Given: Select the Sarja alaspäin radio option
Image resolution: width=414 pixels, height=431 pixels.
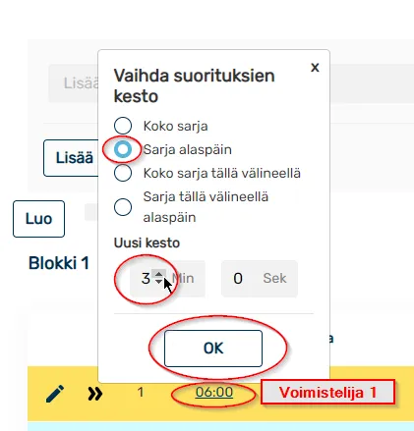Looking at the screenshot, I should [x=123, y=149].
